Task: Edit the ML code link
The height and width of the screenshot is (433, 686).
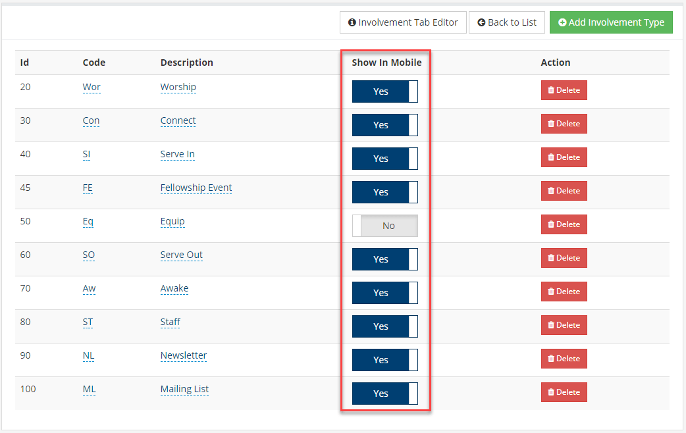Action: coord(90,390)
